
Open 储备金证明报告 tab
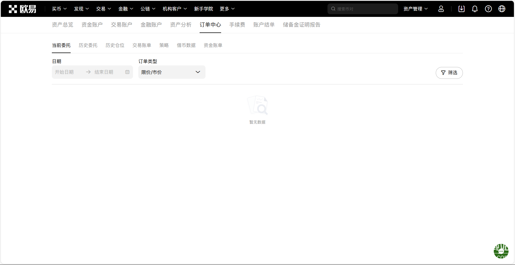coord(302,25)
